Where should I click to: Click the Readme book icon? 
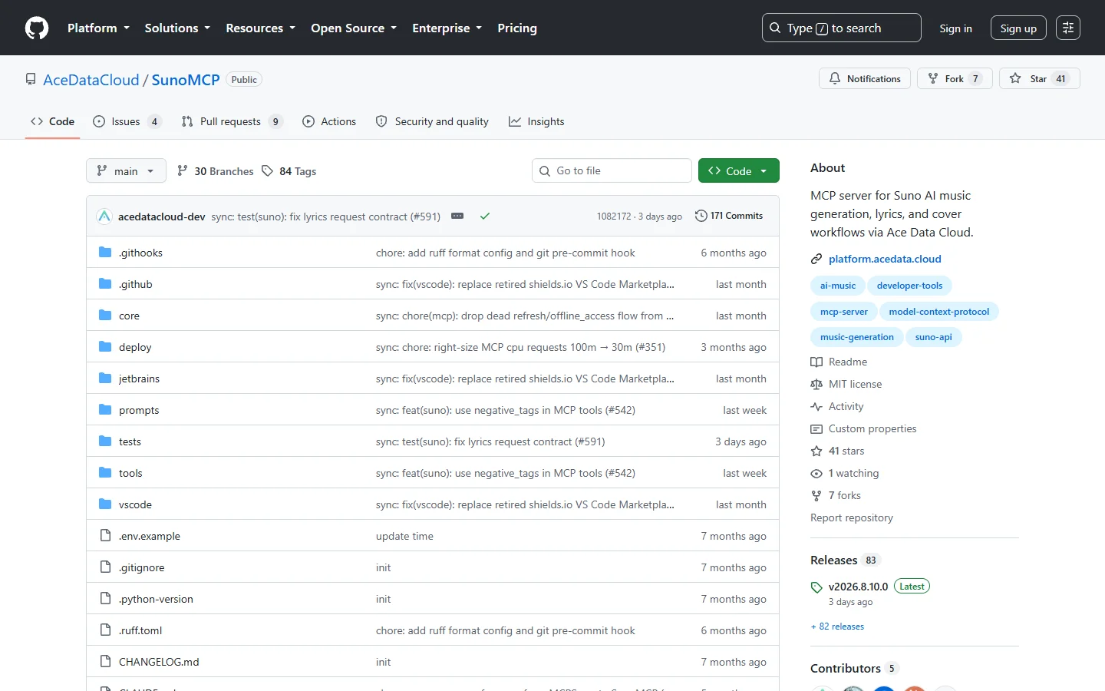click(816, 362)
